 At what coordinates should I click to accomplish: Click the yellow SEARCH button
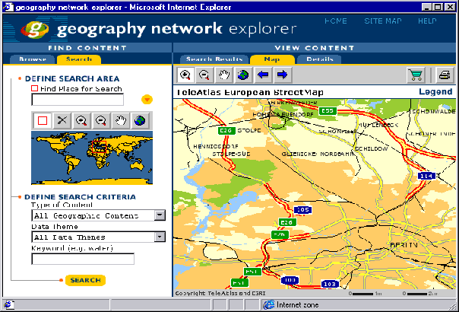click(x=85, y=280)
